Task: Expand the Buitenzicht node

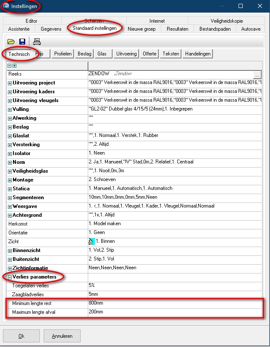Action: coord(10,260)
